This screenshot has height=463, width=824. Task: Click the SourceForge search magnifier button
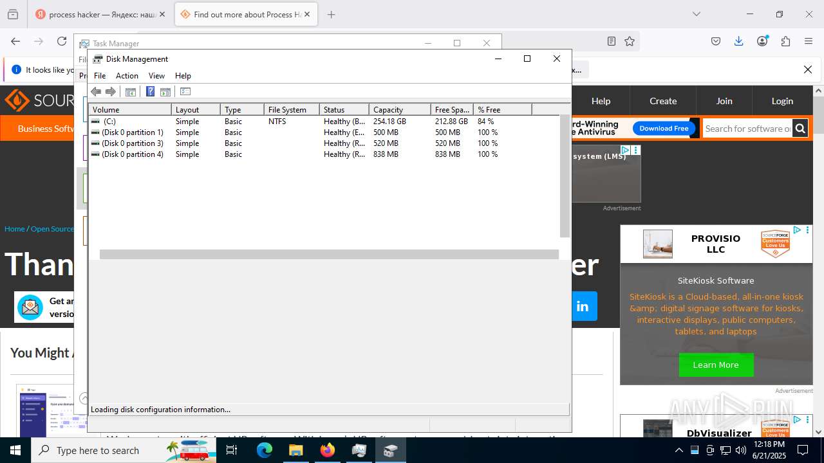tap(800, 129)
